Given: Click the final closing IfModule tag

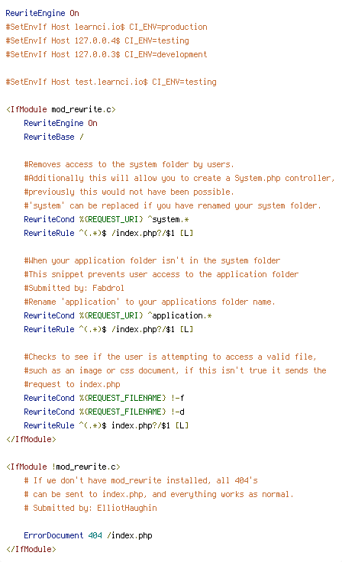Looking at the screenshot, I should coord(31,549).
